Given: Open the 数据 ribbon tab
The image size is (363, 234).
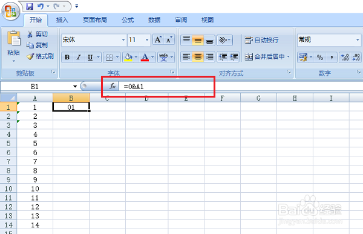Looking at the screenshot, I should [x=154, y=20].
